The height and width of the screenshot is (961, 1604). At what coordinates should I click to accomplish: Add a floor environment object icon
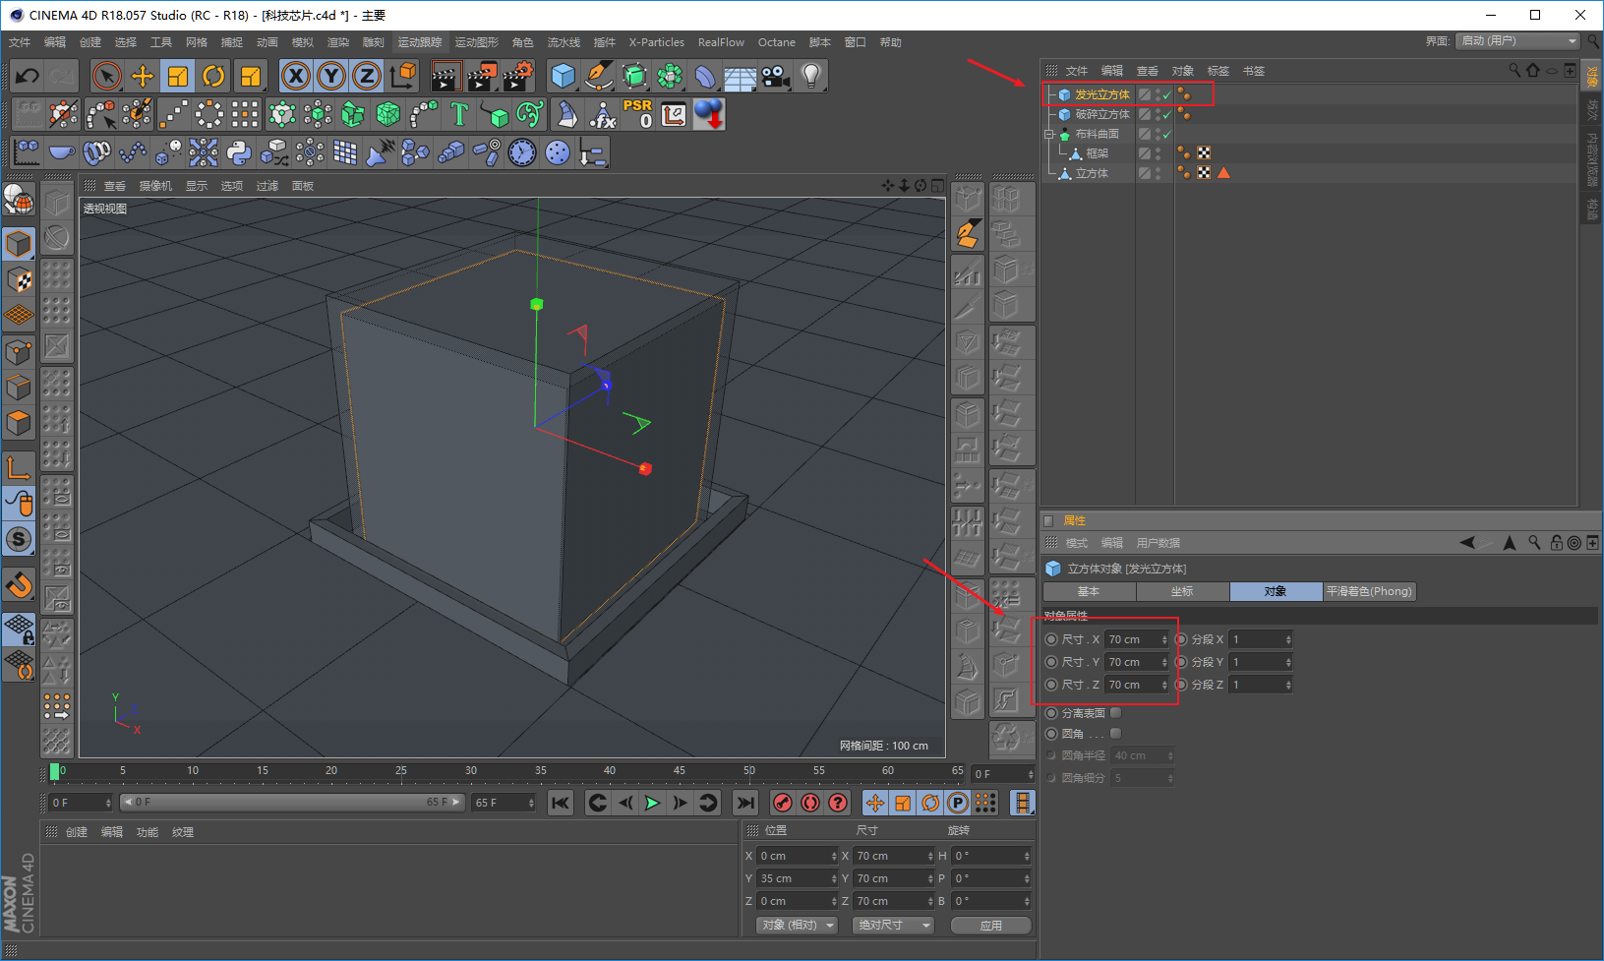coord(740,76)
